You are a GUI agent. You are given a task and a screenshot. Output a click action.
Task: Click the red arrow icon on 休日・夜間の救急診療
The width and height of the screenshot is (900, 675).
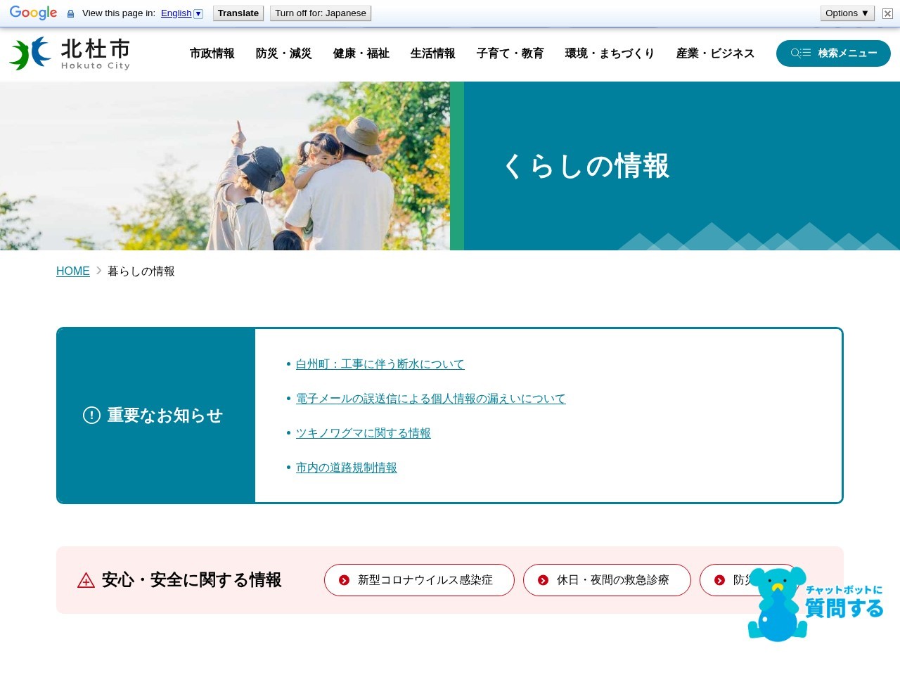[543, 580]
